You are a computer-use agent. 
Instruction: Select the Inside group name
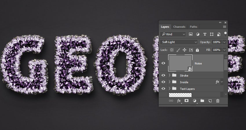pos(184,82)
